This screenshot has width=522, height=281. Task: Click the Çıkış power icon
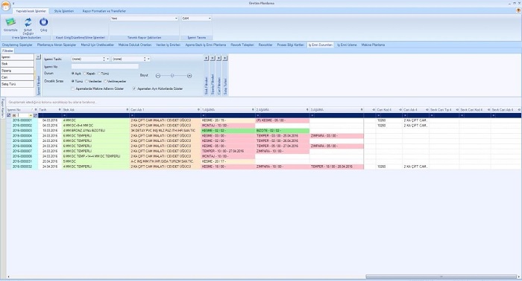43,22
